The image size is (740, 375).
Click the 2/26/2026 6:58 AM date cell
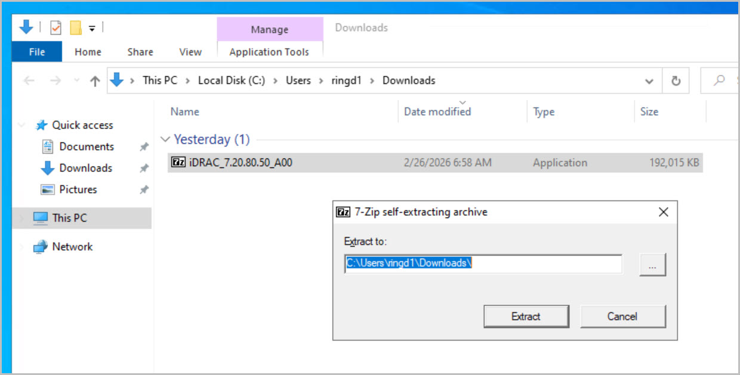[x=448, y=162]
